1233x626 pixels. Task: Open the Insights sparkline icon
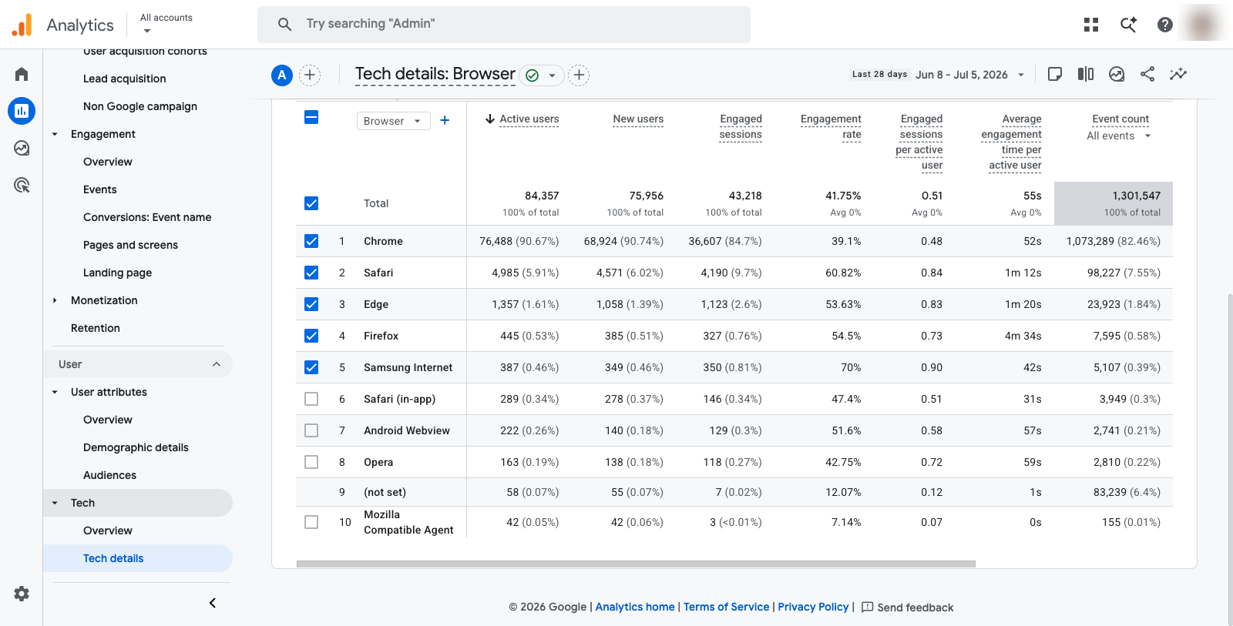click(x=1178, y=74)
